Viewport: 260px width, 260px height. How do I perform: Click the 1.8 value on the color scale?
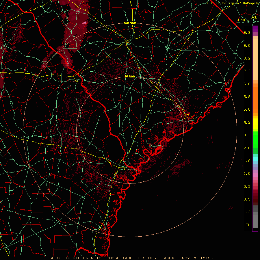(247, 161)
